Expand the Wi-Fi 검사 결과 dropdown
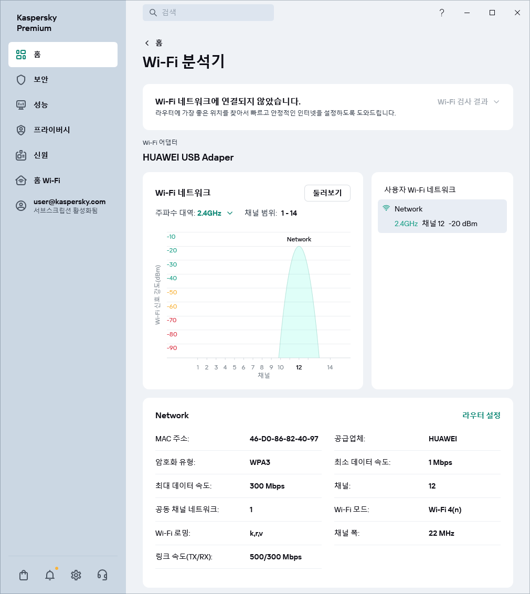 pyautogui.click(x=468, y=103)
